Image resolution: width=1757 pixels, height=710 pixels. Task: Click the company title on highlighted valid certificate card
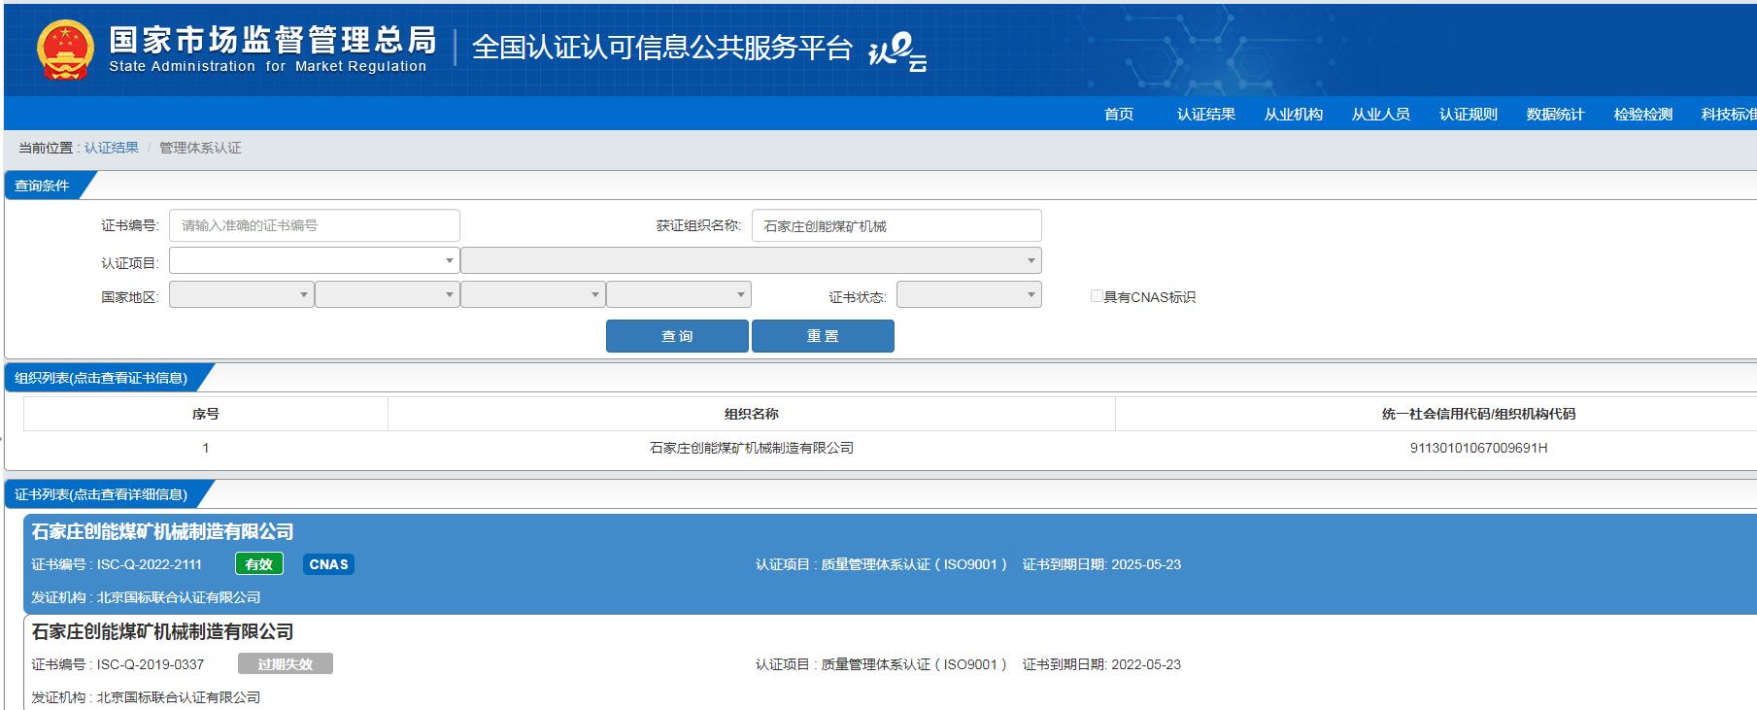(162, 531)
